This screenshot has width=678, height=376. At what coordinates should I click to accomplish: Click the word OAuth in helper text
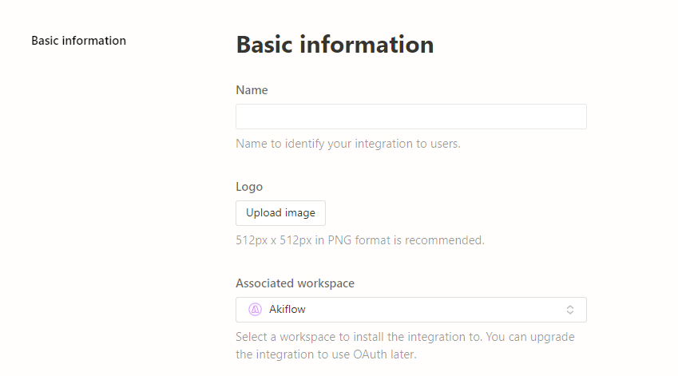click(x=370, y=354)
